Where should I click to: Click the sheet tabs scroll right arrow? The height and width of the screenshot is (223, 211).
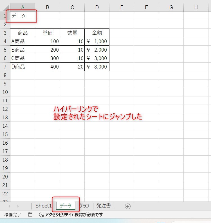pyautogui.click(x=18, y=206)
